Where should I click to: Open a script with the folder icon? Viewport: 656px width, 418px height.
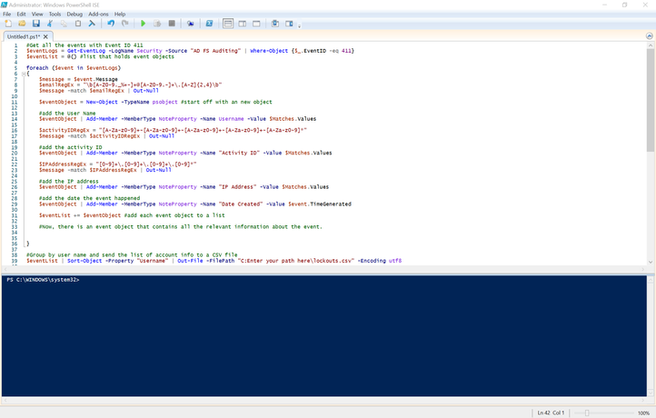pos(22,24)
